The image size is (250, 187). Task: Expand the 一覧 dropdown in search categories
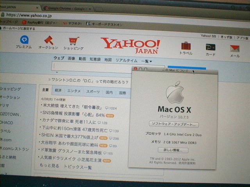[x=146, y=61]
